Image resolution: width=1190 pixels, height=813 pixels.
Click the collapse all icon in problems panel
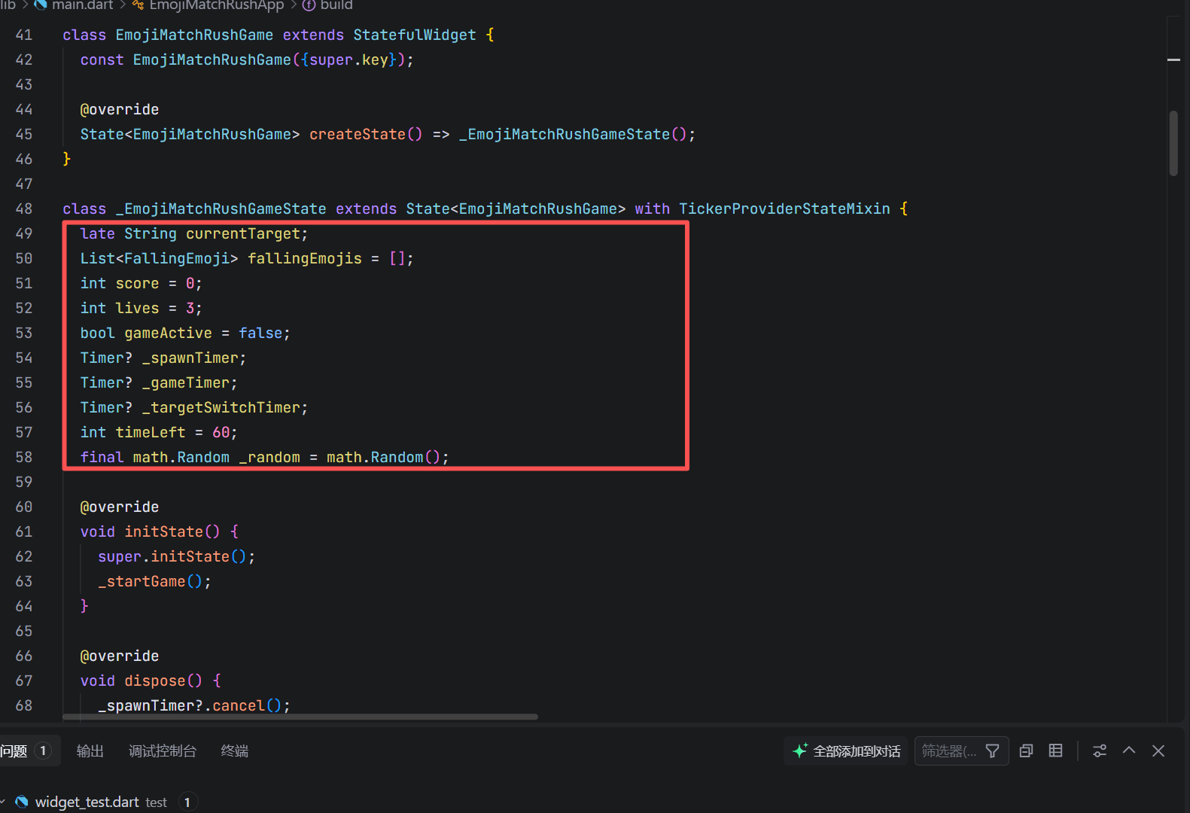point(1026,751)
